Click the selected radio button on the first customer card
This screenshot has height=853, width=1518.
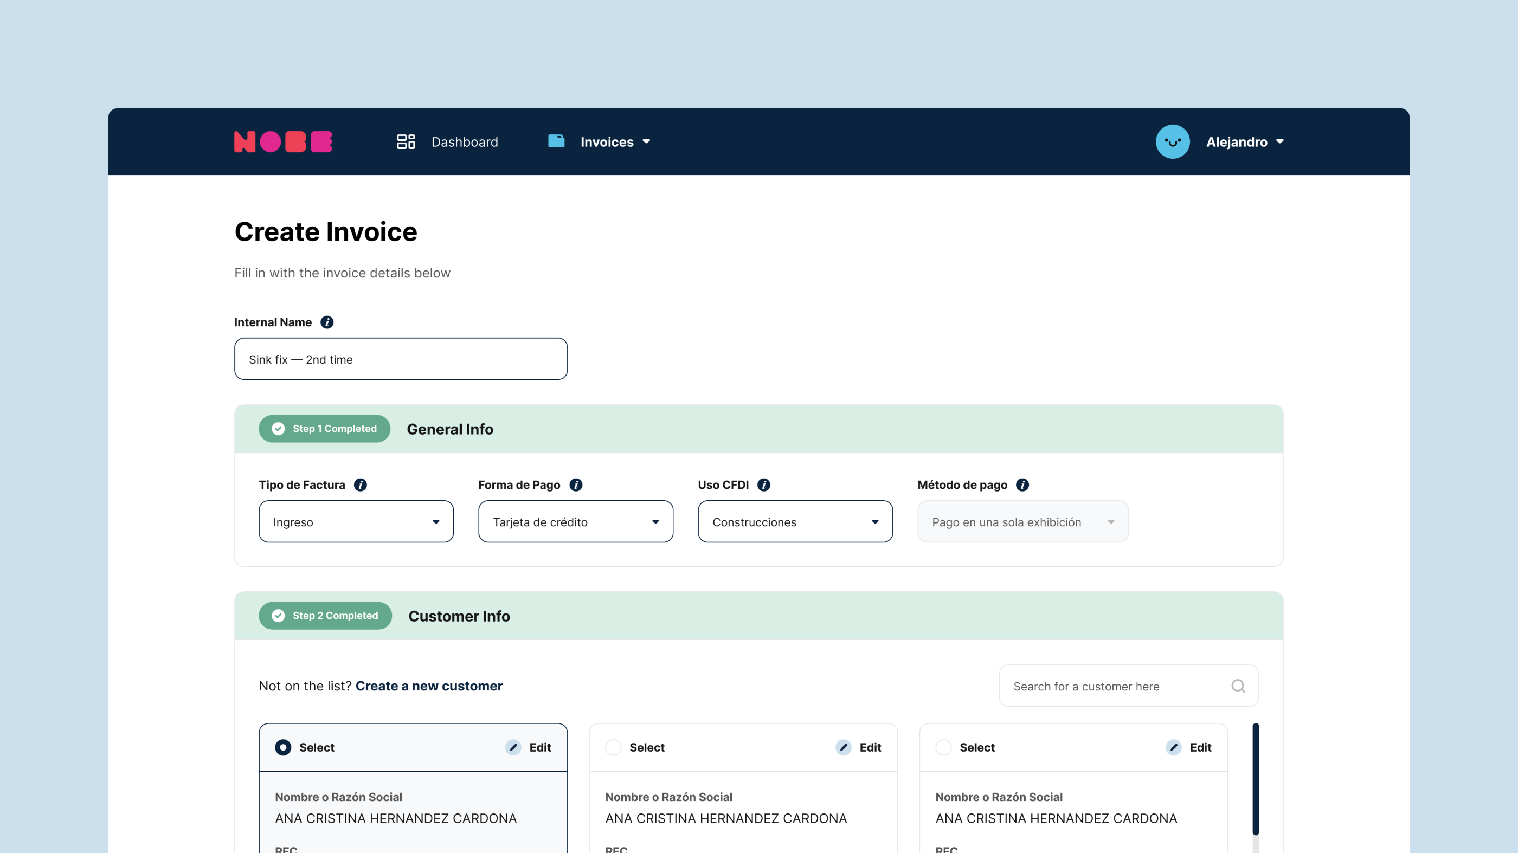[283, 747]
